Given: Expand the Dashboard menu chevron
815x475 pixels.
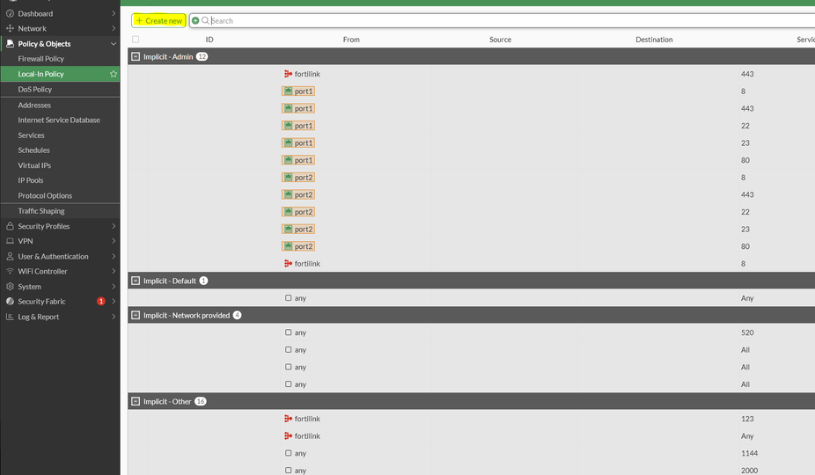Looking at the screenshot, I should pyautogui.click(x=114, y=13).
